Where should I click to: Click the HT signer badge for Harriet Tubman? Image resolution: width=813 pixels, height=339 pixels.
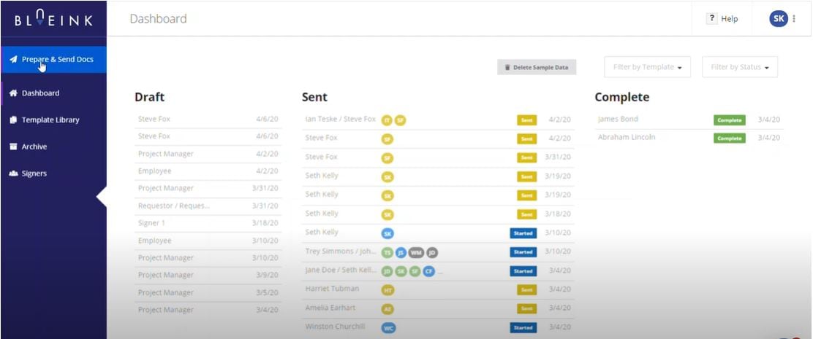(387, 290)
